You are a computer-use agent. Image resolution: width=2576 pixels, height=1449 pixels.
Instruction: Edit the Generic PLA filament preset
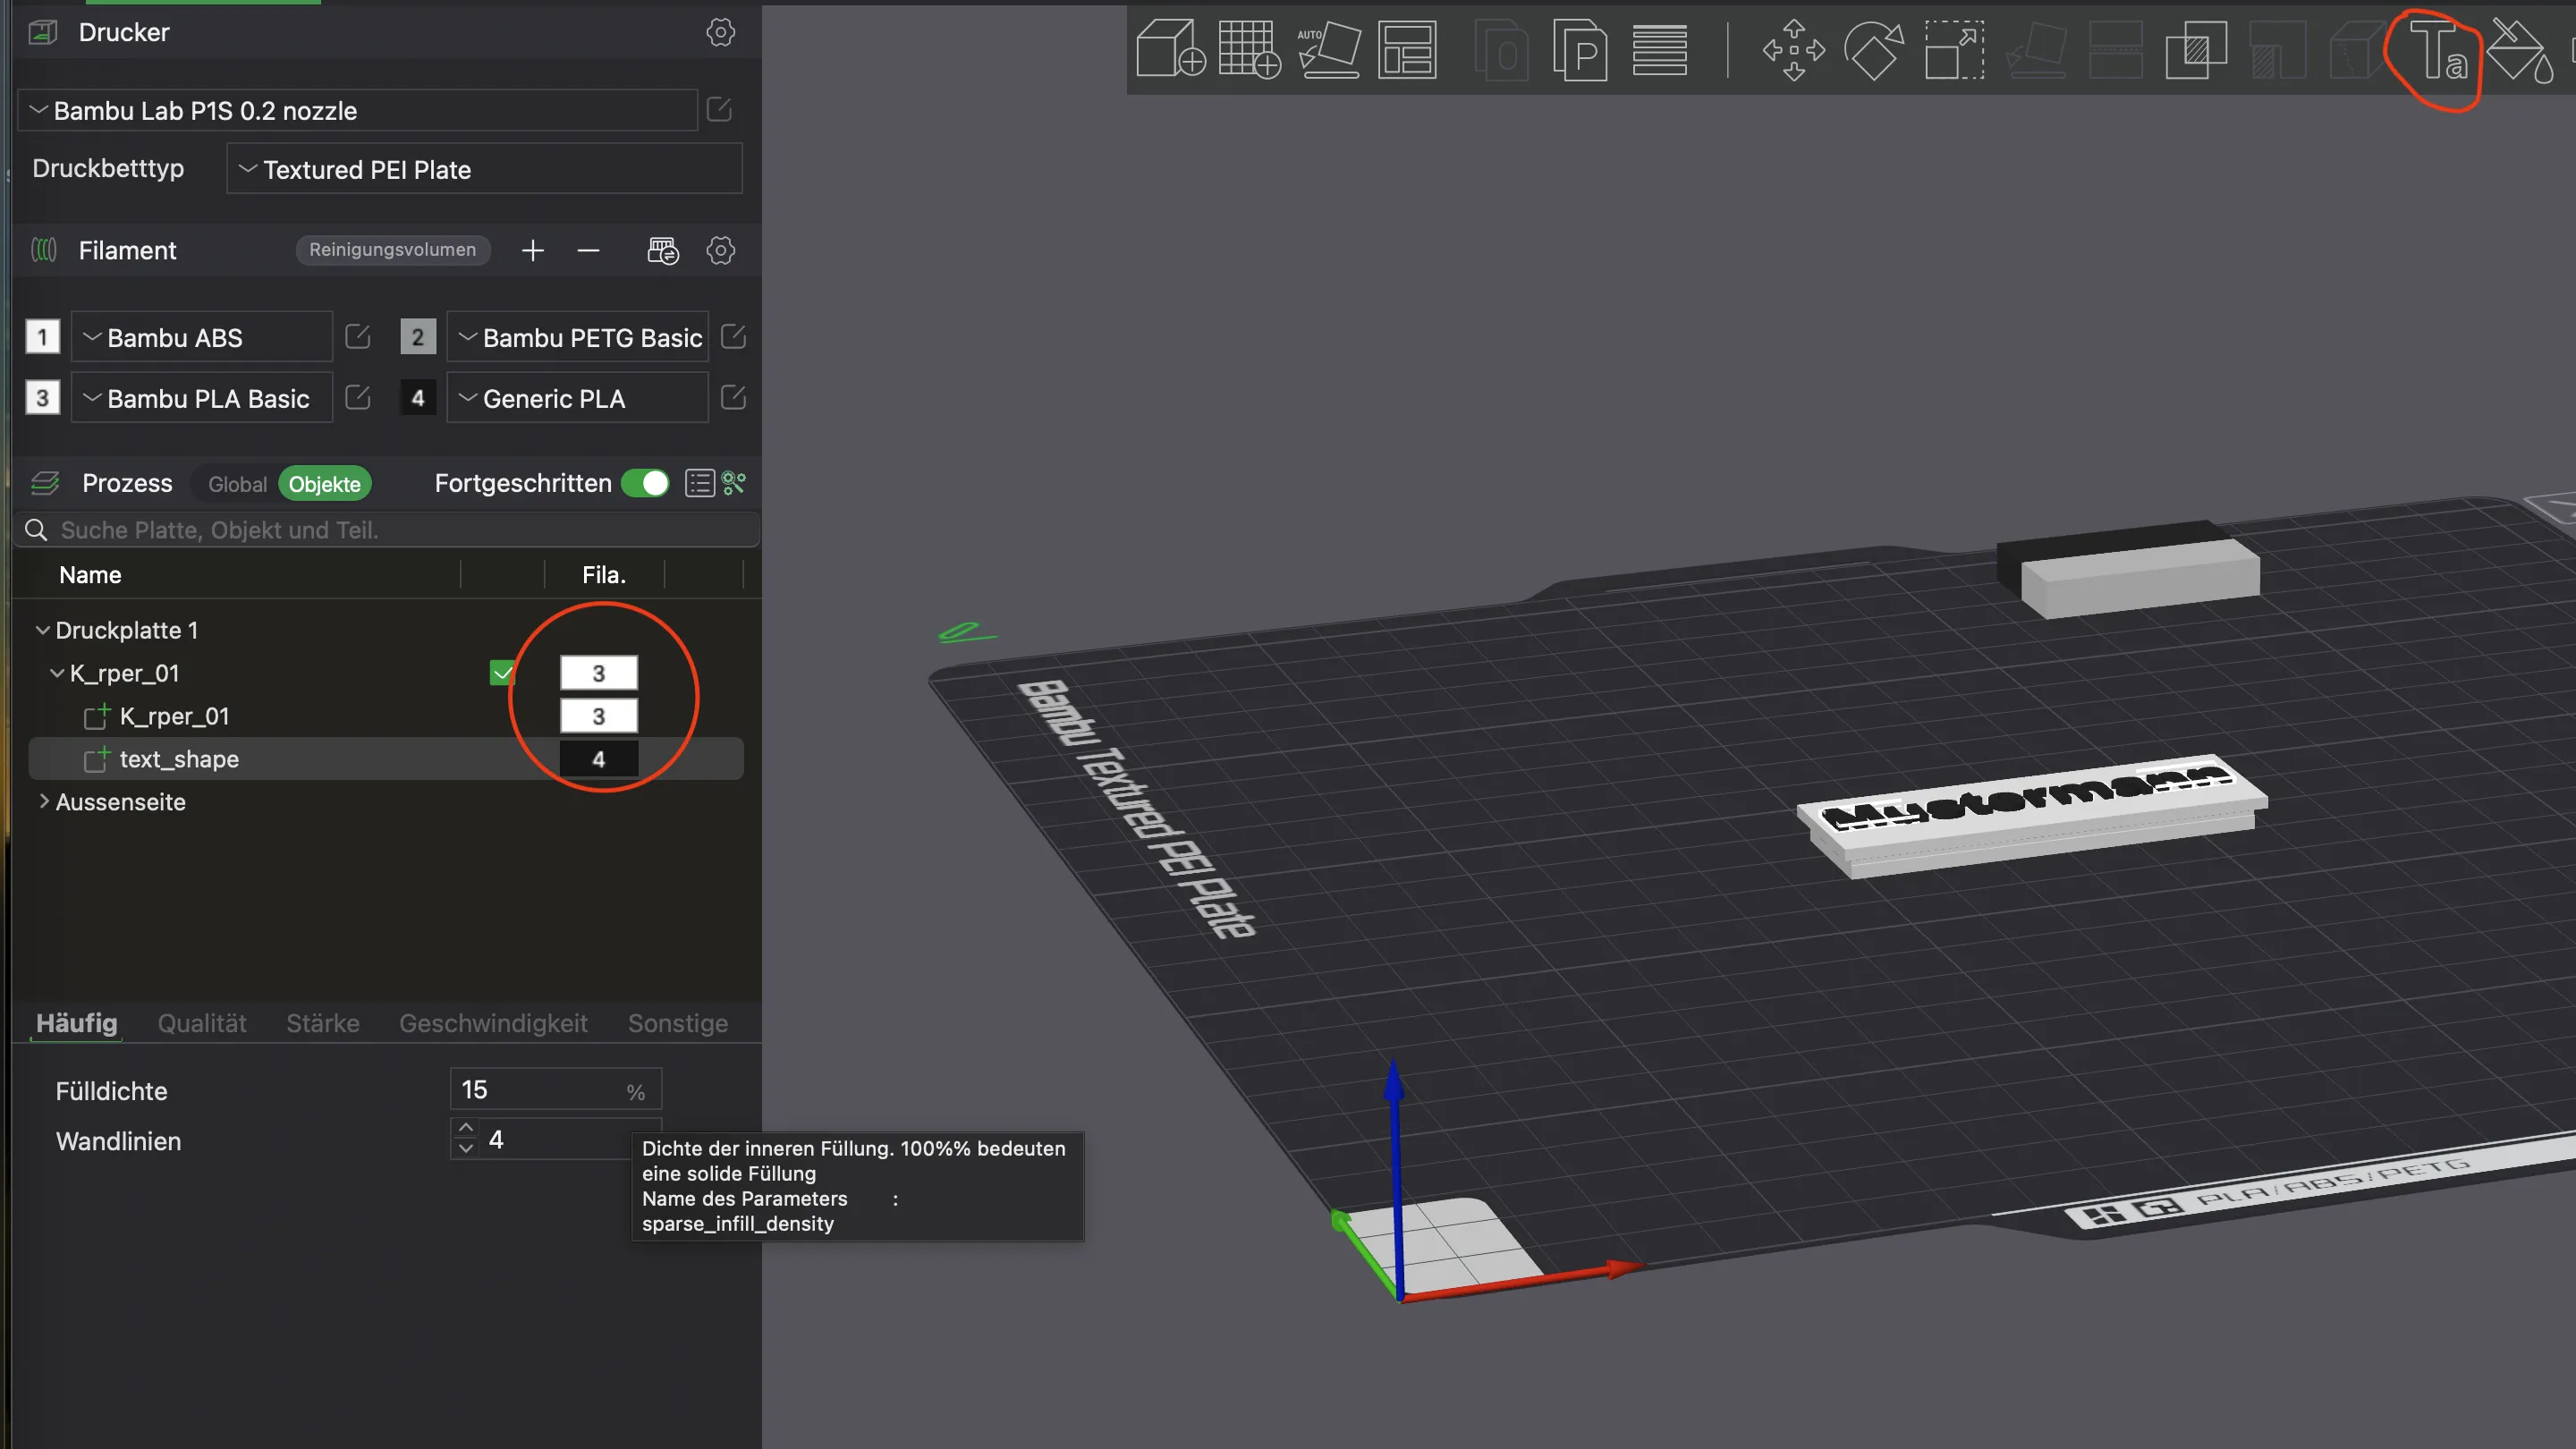click(733, 397)
